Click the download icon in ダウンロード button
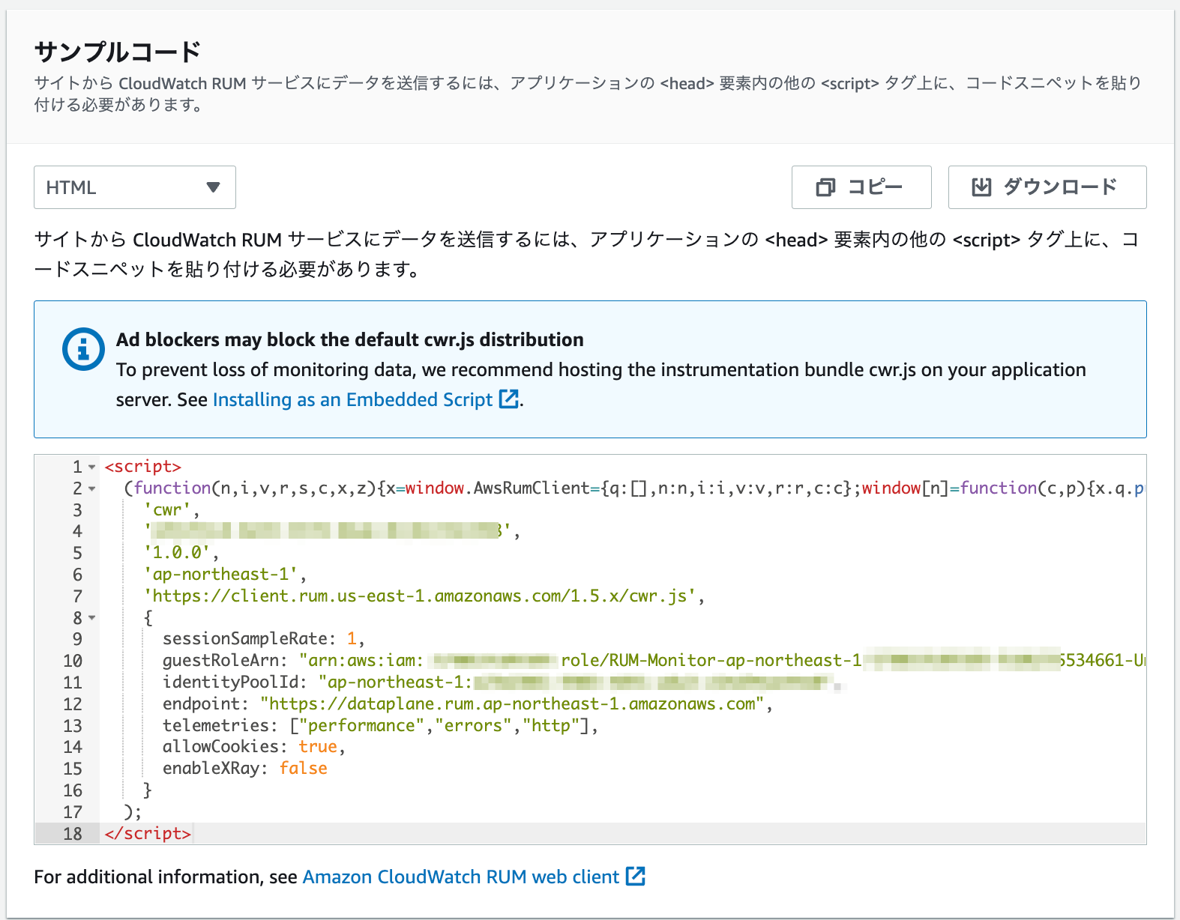Image resolution: width=1180 pixels, height=920 pixels. click(981, 187)
